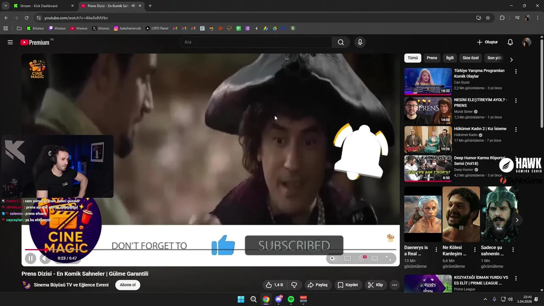Open Windows Start menu
This screenshot has height=306, width=544.
(241, 299)
